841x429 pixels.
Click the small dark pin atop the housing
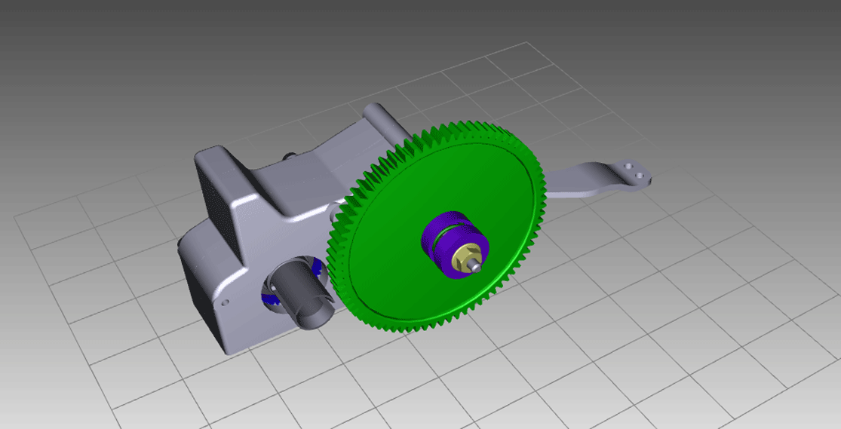pyautogui.click(x=290, y=156)
